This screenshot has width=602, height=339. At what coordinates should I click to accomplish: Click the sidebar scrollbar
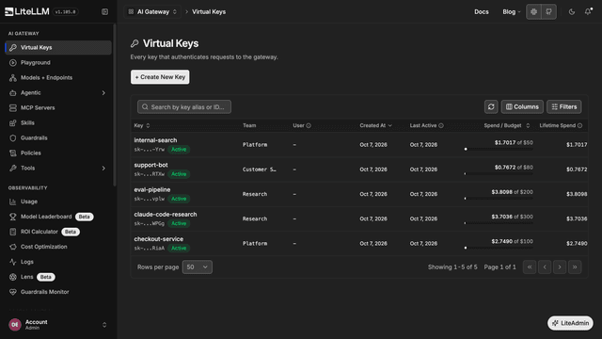[x=115, y=105]
